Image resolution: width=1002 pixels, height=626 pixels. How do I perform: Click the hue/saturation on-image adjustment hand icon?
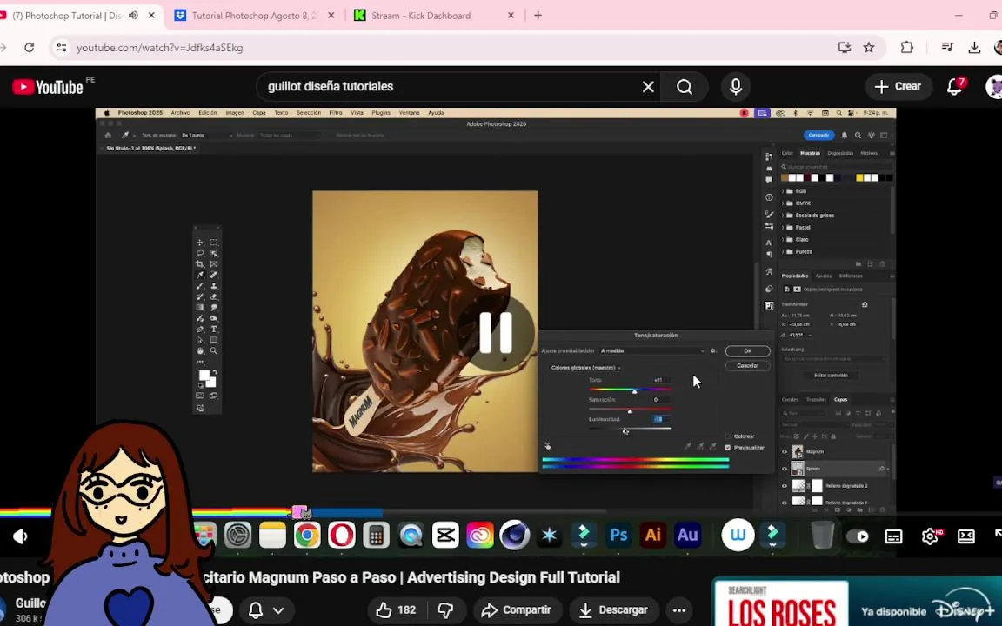[x=548, y=447]
